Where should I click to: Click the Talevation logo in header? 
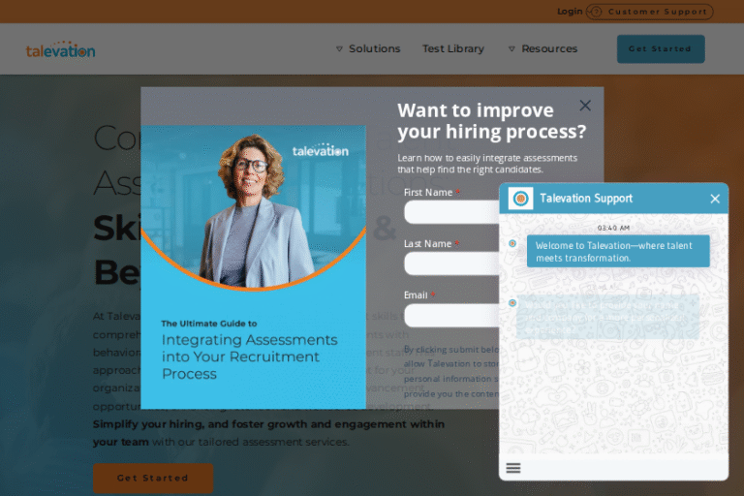(x=60, y=49)
